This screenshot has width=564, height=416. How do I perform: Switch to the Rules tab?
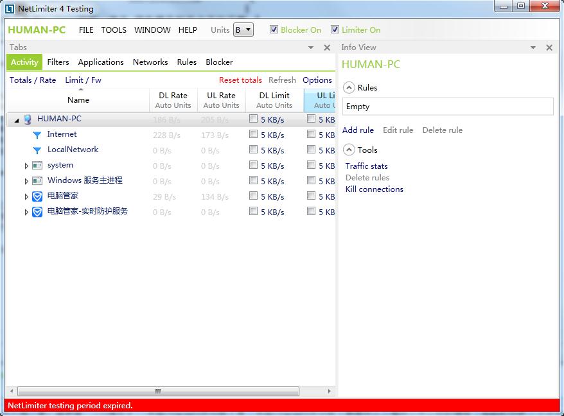[187, 62]
